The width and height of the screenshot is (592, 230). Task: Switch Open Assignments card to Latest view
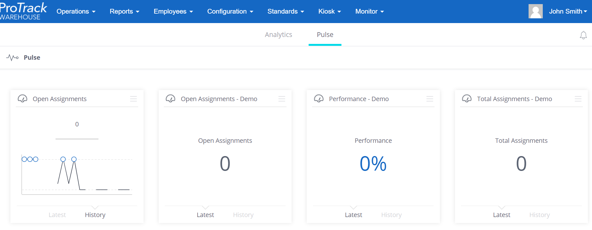coord(57,215)
